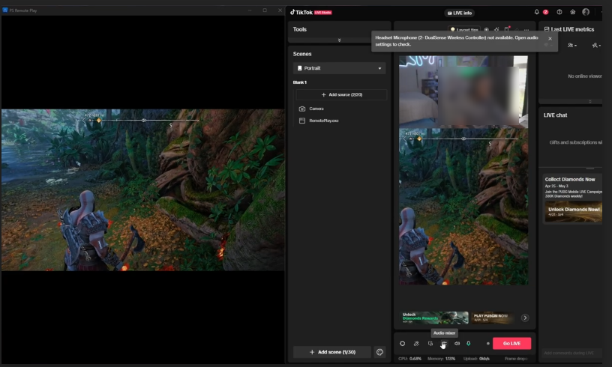Click the Unlock Diamonds Rewards banner

point(435,318)
